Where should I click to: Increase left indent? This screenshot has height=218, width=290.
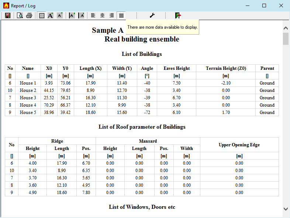(81, 15)
